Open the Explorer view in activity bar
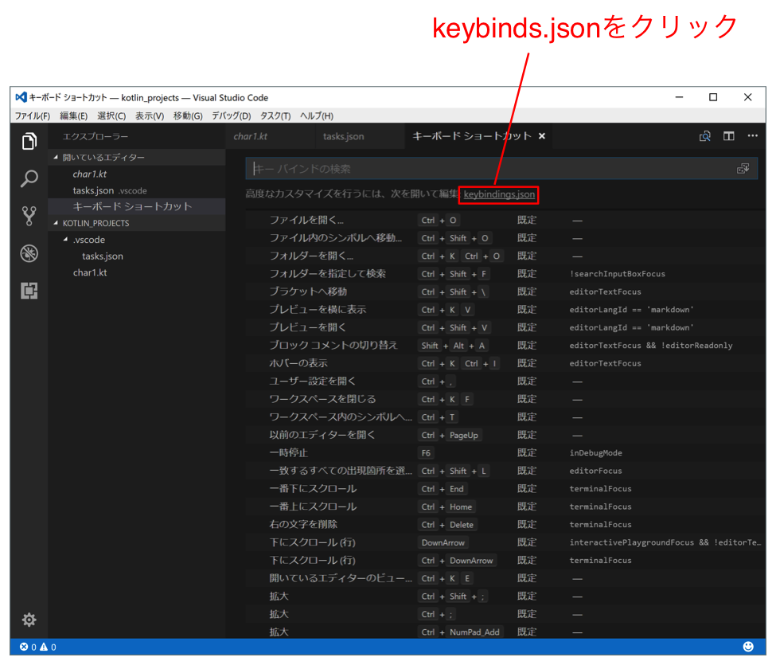This screenshot has height=665, width=776. pyautogui.click(x=29, y=141)
